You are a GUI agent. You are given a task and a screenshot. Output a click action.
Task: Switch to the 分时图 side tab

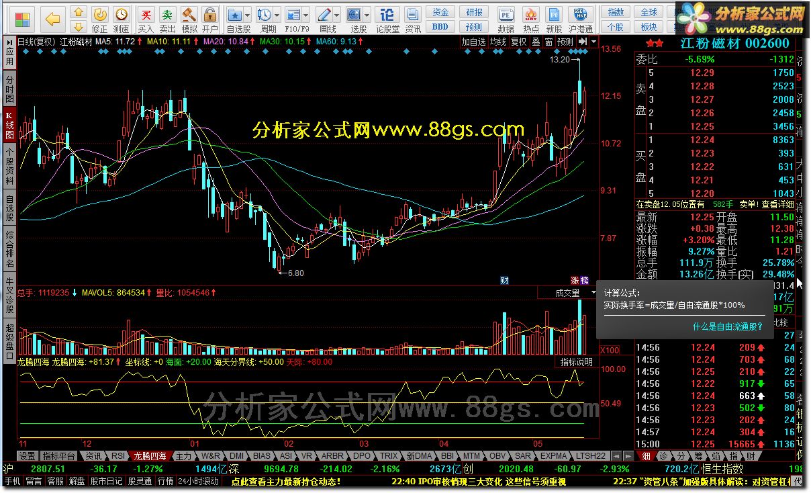9,89
